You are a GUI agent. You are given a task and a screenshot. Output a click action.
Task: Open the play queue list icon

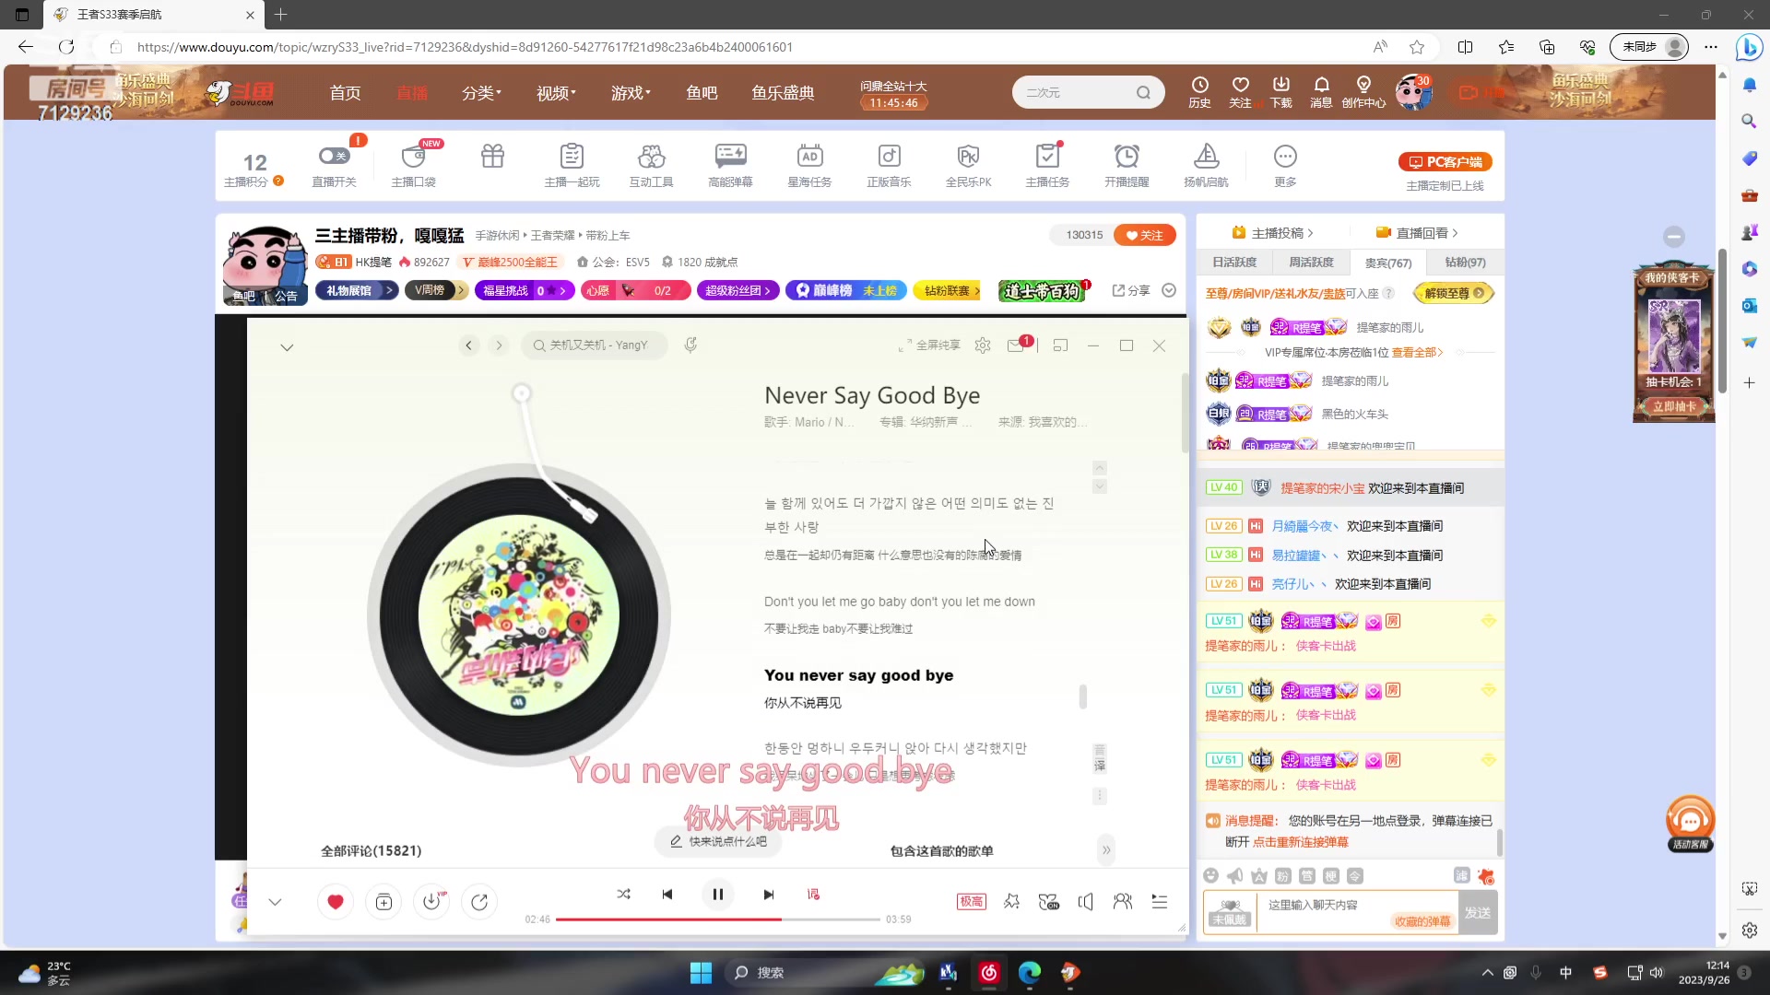pyautogui.click(x=1160, y=902)
